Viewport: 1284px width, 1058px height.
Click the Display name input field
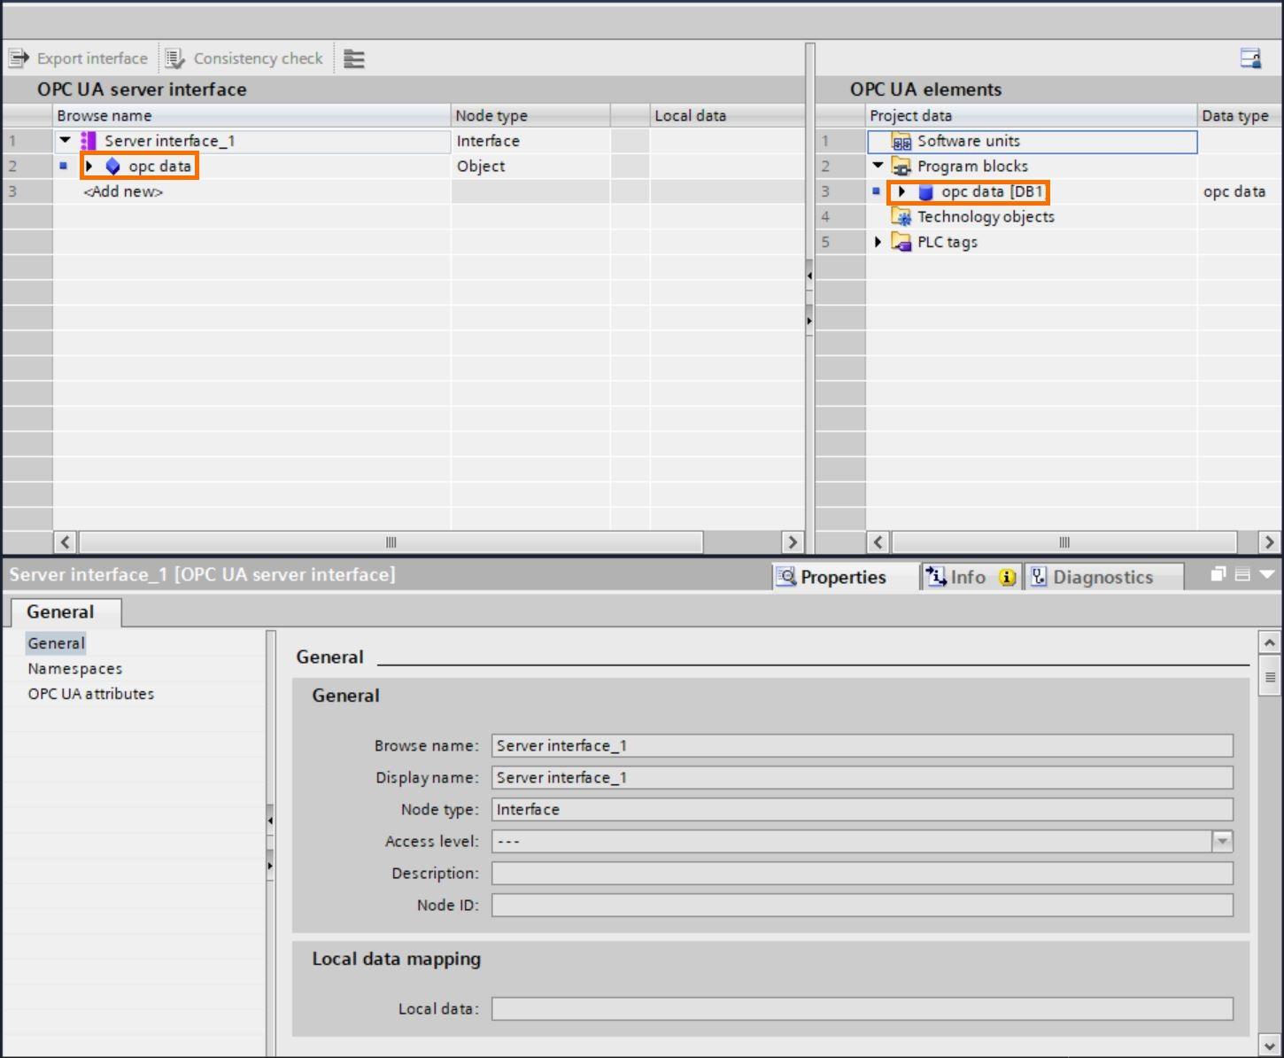862,778
